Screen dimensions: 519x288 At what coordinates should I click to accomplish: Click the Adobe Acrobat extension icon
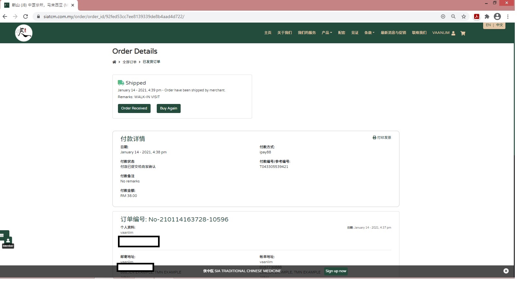(477, 16)
